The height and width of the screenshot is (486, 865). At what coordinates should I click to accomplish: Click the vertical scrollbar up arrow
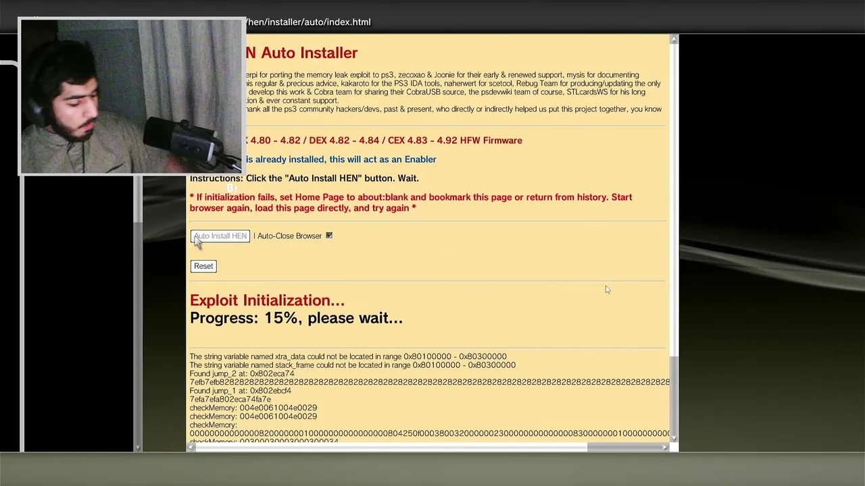click(x=674, y=40)
